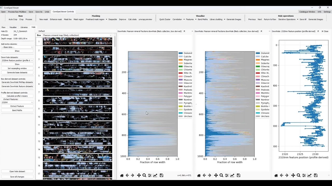Click Quick Cluster in Visualise toolbar
The width and height of the screenshot is (332, 186).
click(x=165, y=19)
